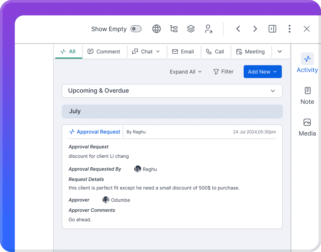Switch to the Call tab
The height and width of the screenshot is (252, 321).
click(215, 52)
